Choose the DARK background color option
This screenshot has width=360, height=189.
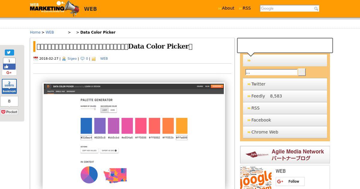coord(112,110)
